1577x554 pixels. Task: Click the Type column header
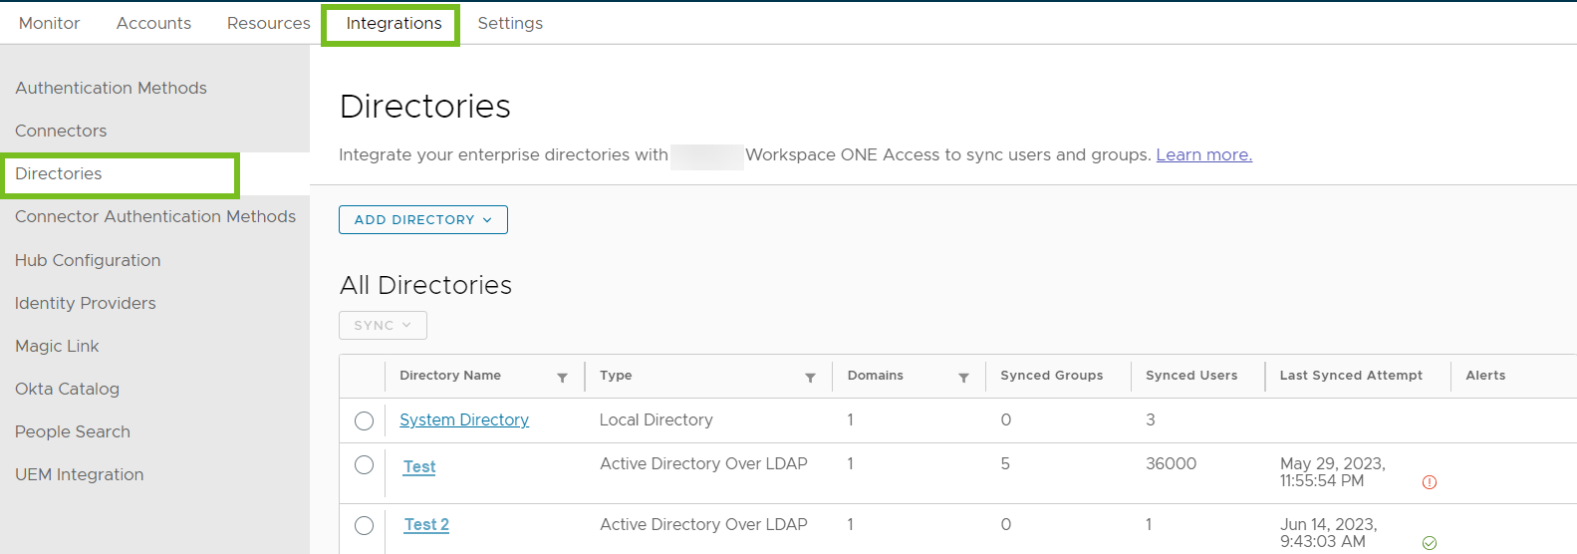click(616, 376)
